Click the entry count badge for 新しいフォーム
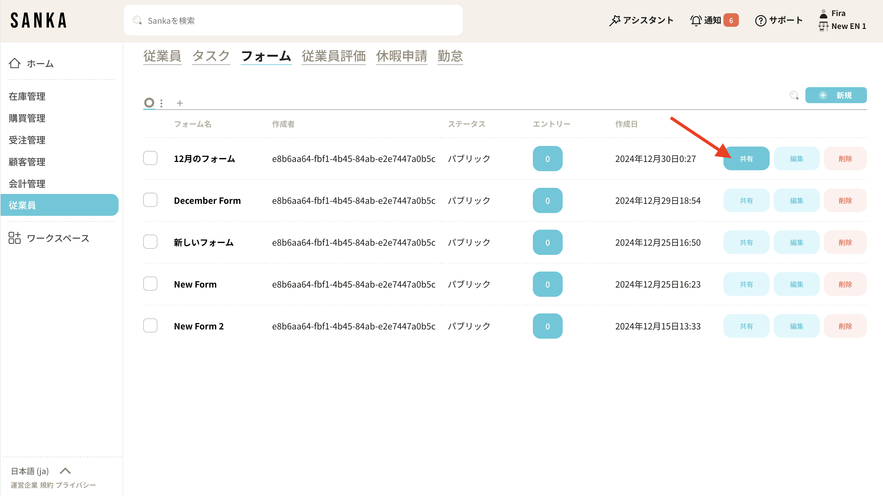Image resolution: width=883 pixels, height=496 pixels. [x=547, y=242]
